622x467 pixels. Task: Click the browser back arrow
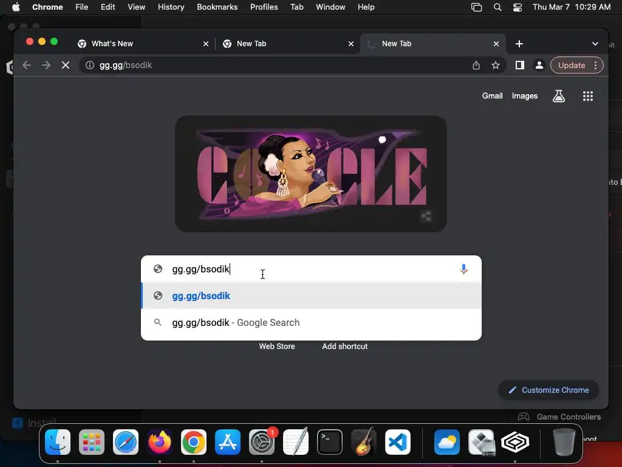[x=27, y=65]
